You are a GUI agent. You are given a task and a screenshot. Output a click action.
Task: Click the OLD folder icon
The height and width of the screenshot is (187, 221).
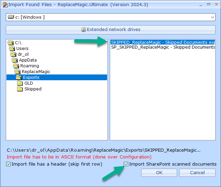(x=20, y=83)
